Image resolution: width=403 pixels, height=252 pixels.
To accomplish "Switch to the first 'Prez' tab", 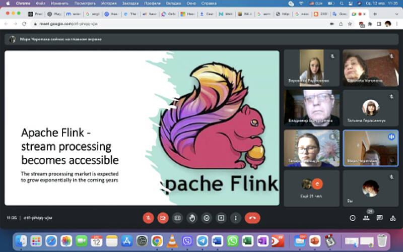I will coord(35,14).
